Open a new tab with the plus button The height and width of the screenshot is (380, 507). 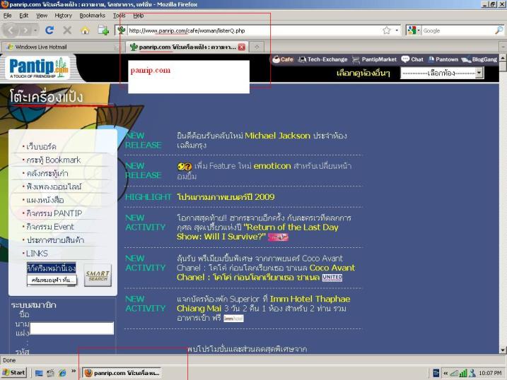[257, 47]
